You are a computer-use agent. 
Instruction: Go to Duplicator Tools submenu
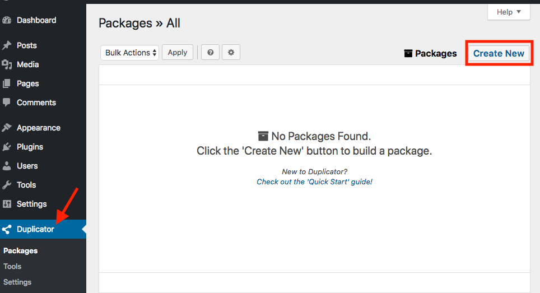point(12,267)
